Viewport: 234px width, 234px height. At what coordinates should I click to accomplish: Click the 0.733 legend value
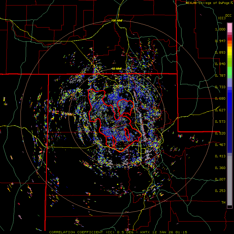pyautogui.click(x=220, y=87)
